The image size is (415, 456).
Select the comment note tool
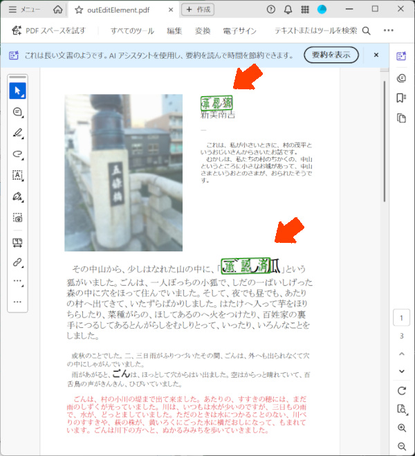click(x=17, y=112)
